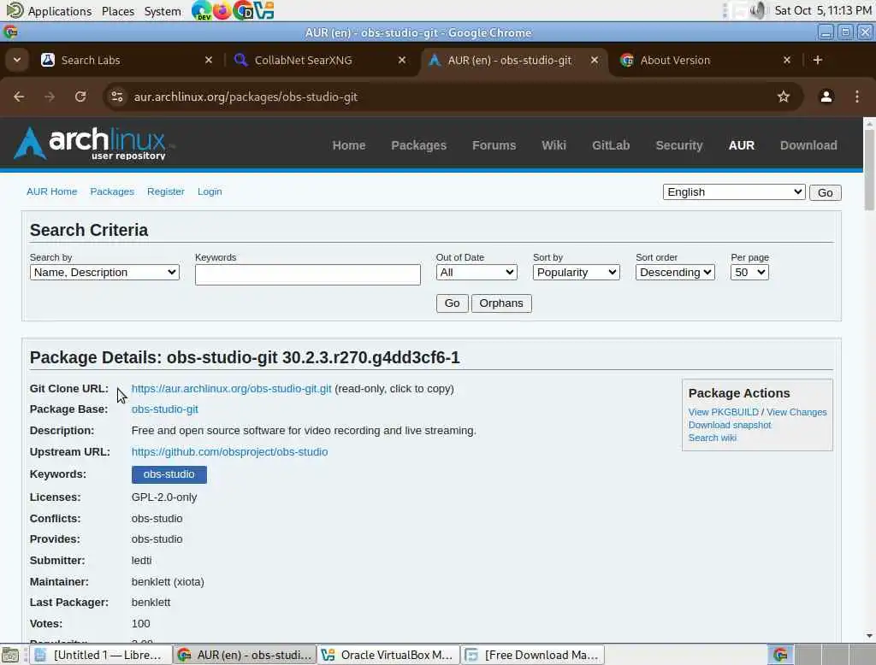Reload the AUR page
Screen dimensions: 876x665
pos(80,97)
